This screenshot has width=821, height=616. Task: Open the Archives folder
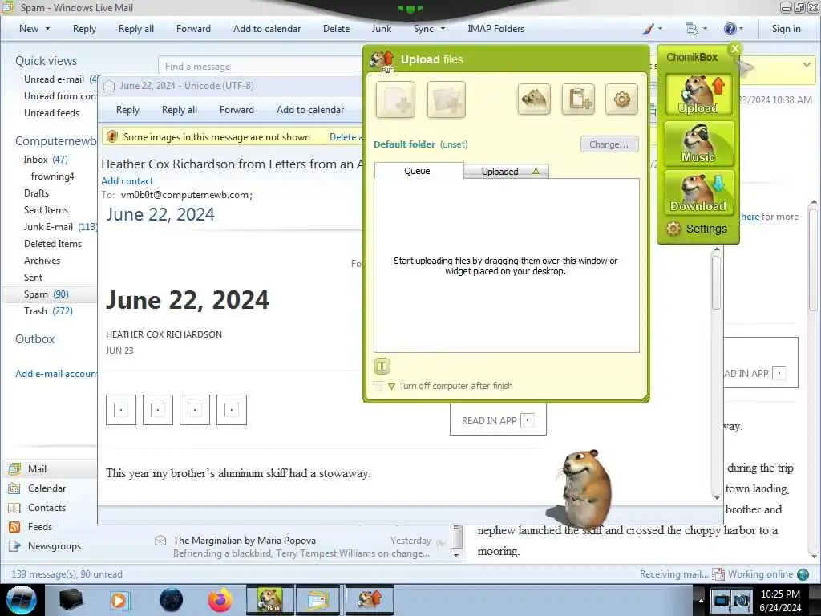tap(42, 261)
